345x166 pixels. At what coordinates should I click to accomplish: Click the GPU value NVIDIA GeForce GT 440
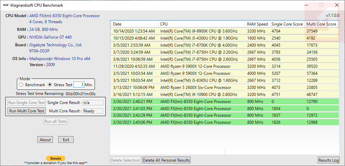(x=50, y=37)
